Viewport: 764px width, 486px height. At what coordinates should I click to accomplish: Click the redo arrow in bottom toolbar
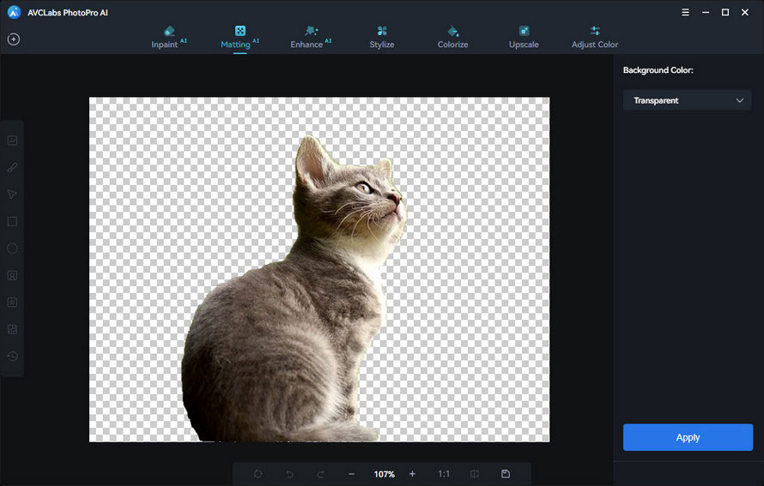click(320, 474)
